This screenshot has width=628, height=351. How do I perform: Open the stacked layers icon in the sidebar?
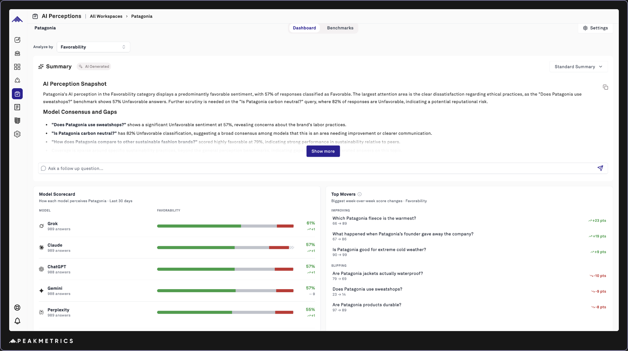pos(17,53)
